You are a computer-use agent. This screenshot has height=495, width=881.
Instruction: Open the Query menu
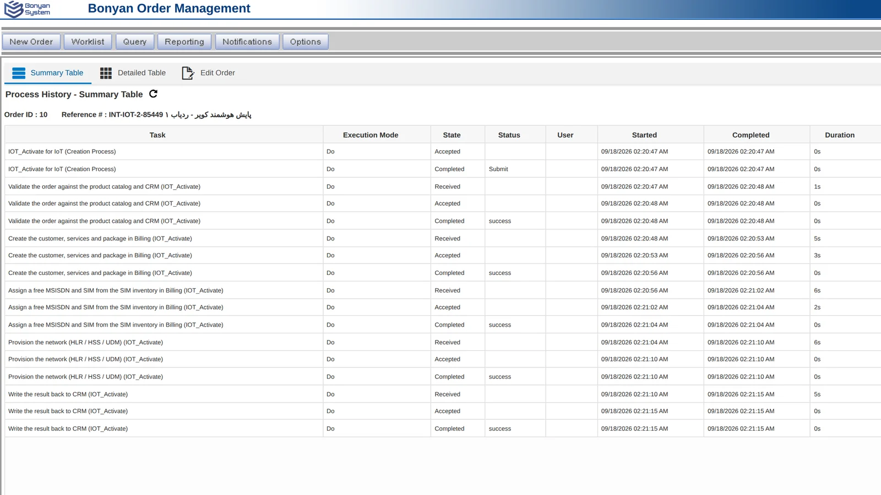[135, 42]
